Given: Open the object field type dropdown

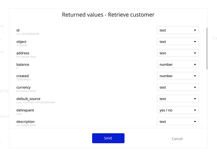Looking at the screenshot, I should (178, 42).
